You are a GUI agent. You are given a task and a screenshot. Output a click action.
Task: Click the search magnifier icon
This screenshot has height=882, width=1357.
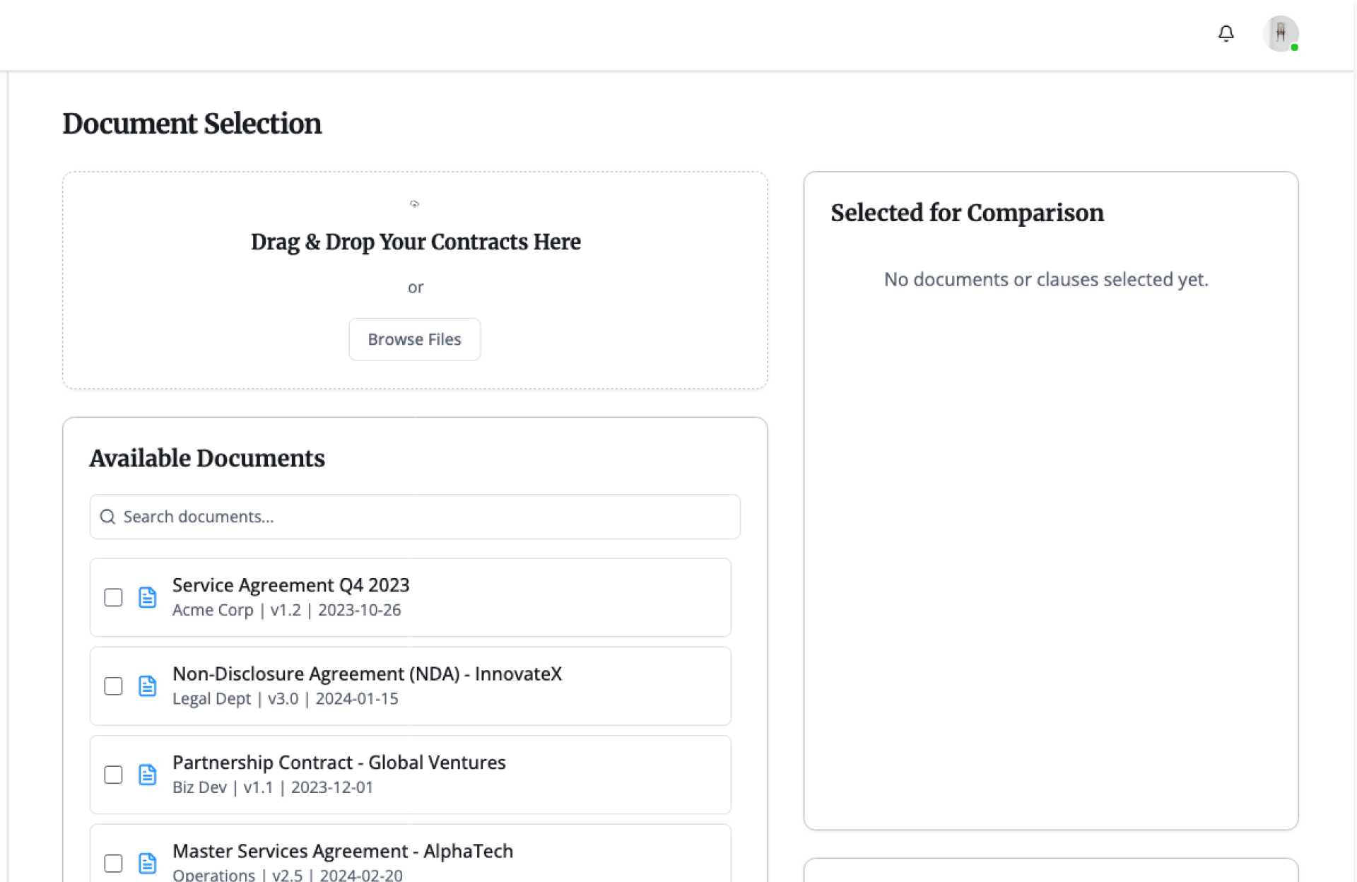pyautogui.click(x=107, y=517)
